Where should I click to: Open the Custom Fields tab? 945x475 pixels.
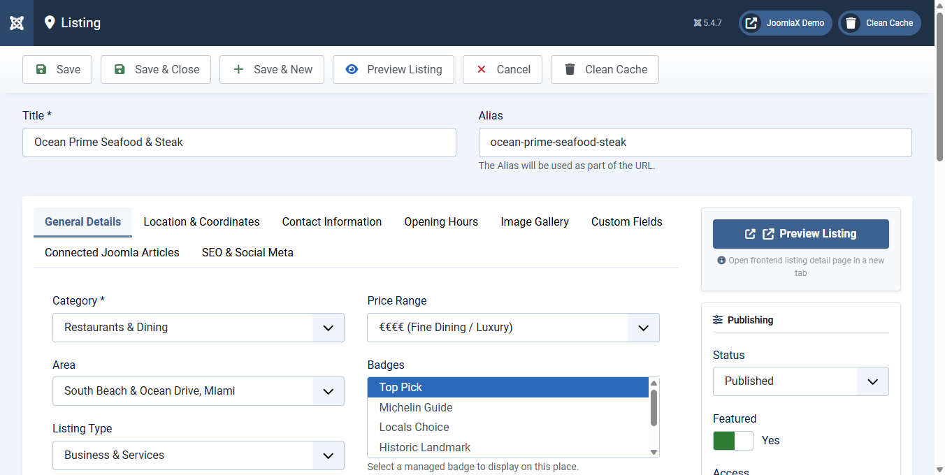627,222
